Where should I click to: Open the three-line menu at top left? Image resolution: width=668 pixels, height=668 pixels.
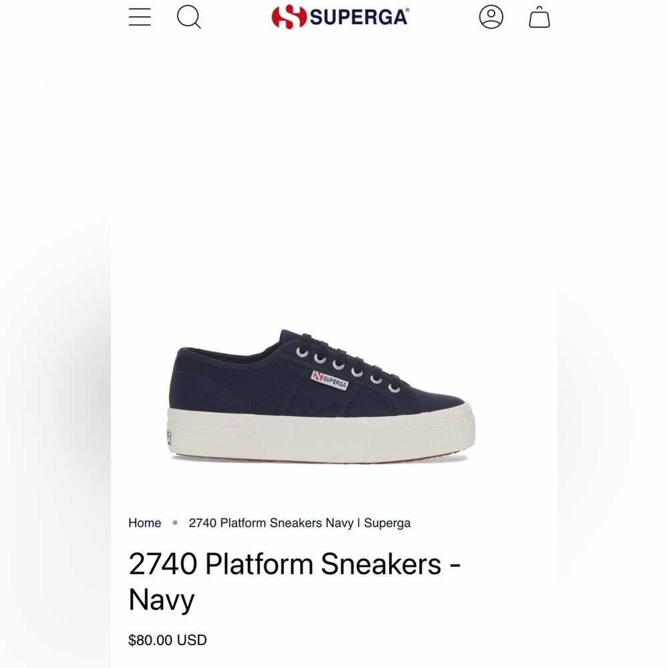(139, 17)
